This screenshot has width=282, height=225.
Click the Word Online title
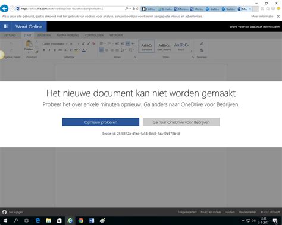[29, 27]
